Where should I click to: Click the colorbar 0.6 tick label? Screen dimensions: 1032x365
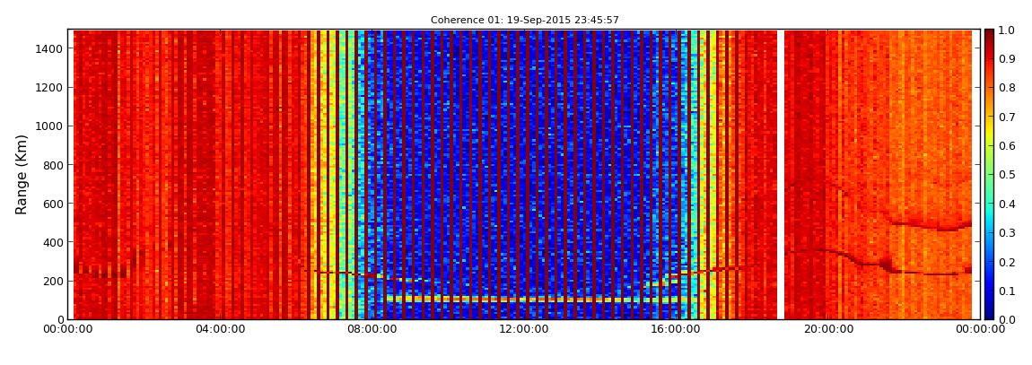coord(1006,146)
